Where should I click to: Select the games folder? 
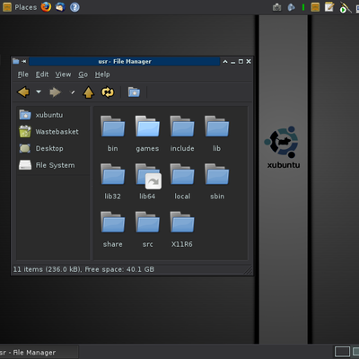[x=147, y=134]
